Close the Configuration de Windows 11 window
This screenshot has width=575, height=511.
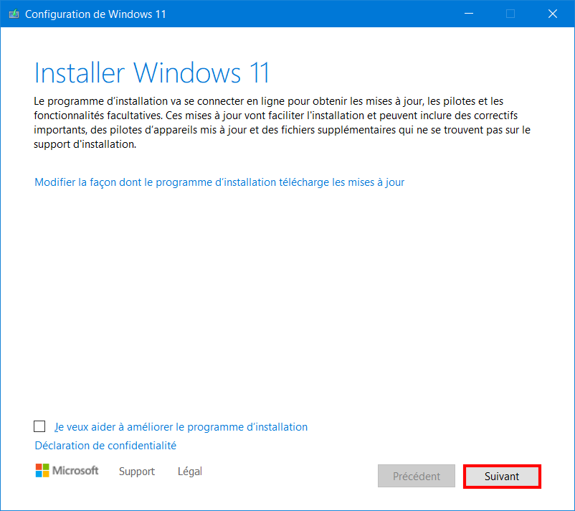pos(552,14)
